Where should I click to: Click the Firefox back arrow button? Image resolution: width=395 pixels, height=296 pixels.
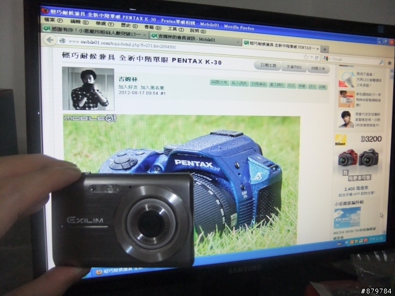[50, 39]
